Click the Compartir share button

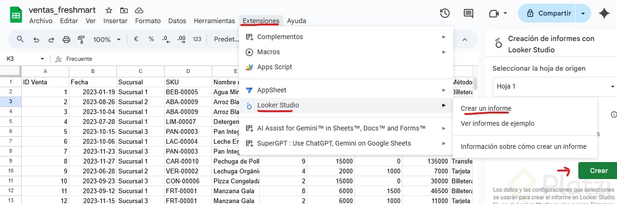click(x=548, y=13)
